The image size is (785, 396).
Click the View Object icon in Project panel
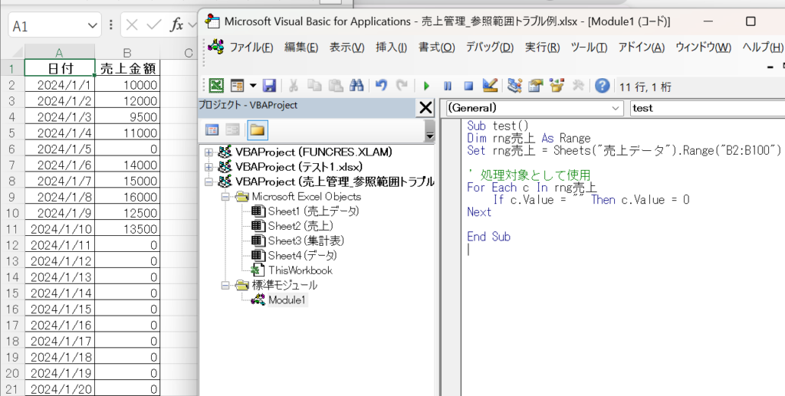pyautogui.click(x=233, y=130)
